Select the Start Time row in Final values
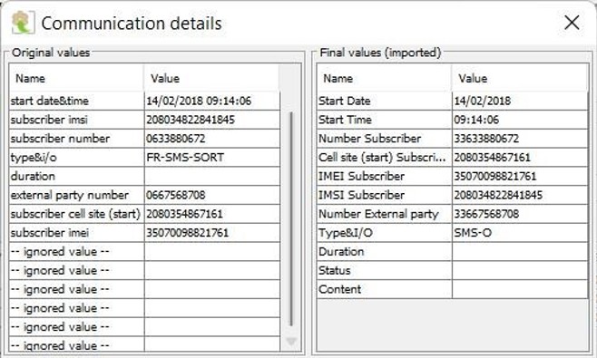Image resolution: width=597 pixels, height=358 pixels. point(453,120)
